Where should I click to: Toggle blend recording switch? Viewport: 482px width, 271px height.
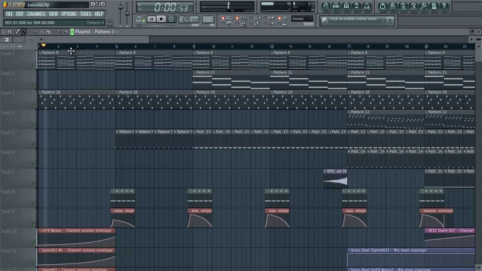tap(251, 18)
